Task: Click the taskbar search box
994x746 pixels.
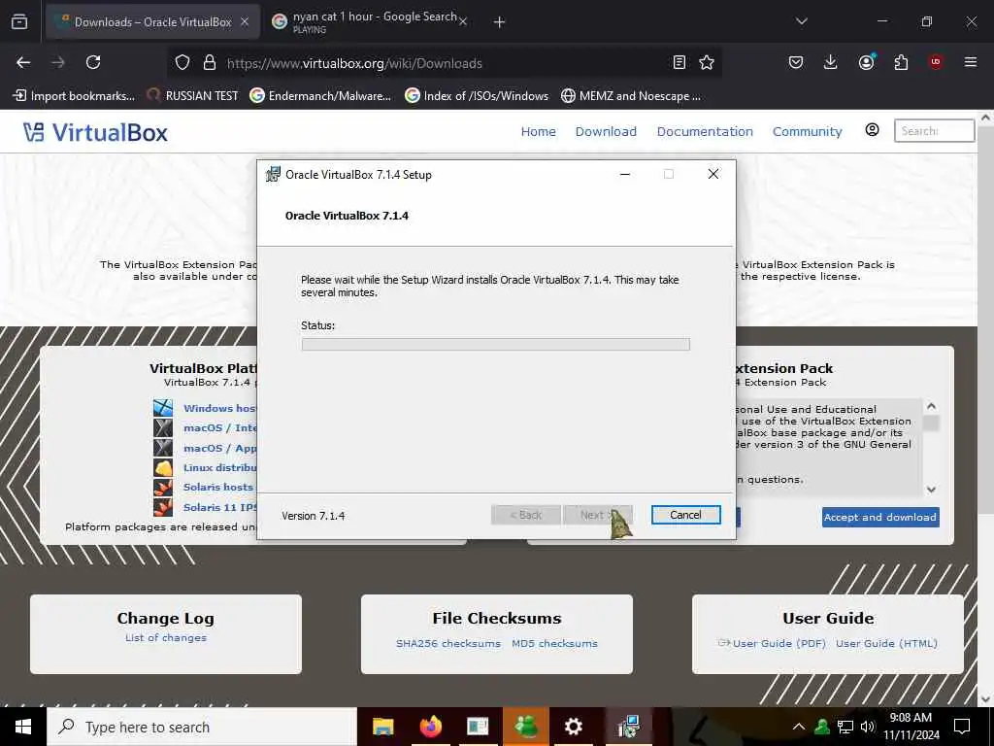Action: click(202, 727)
